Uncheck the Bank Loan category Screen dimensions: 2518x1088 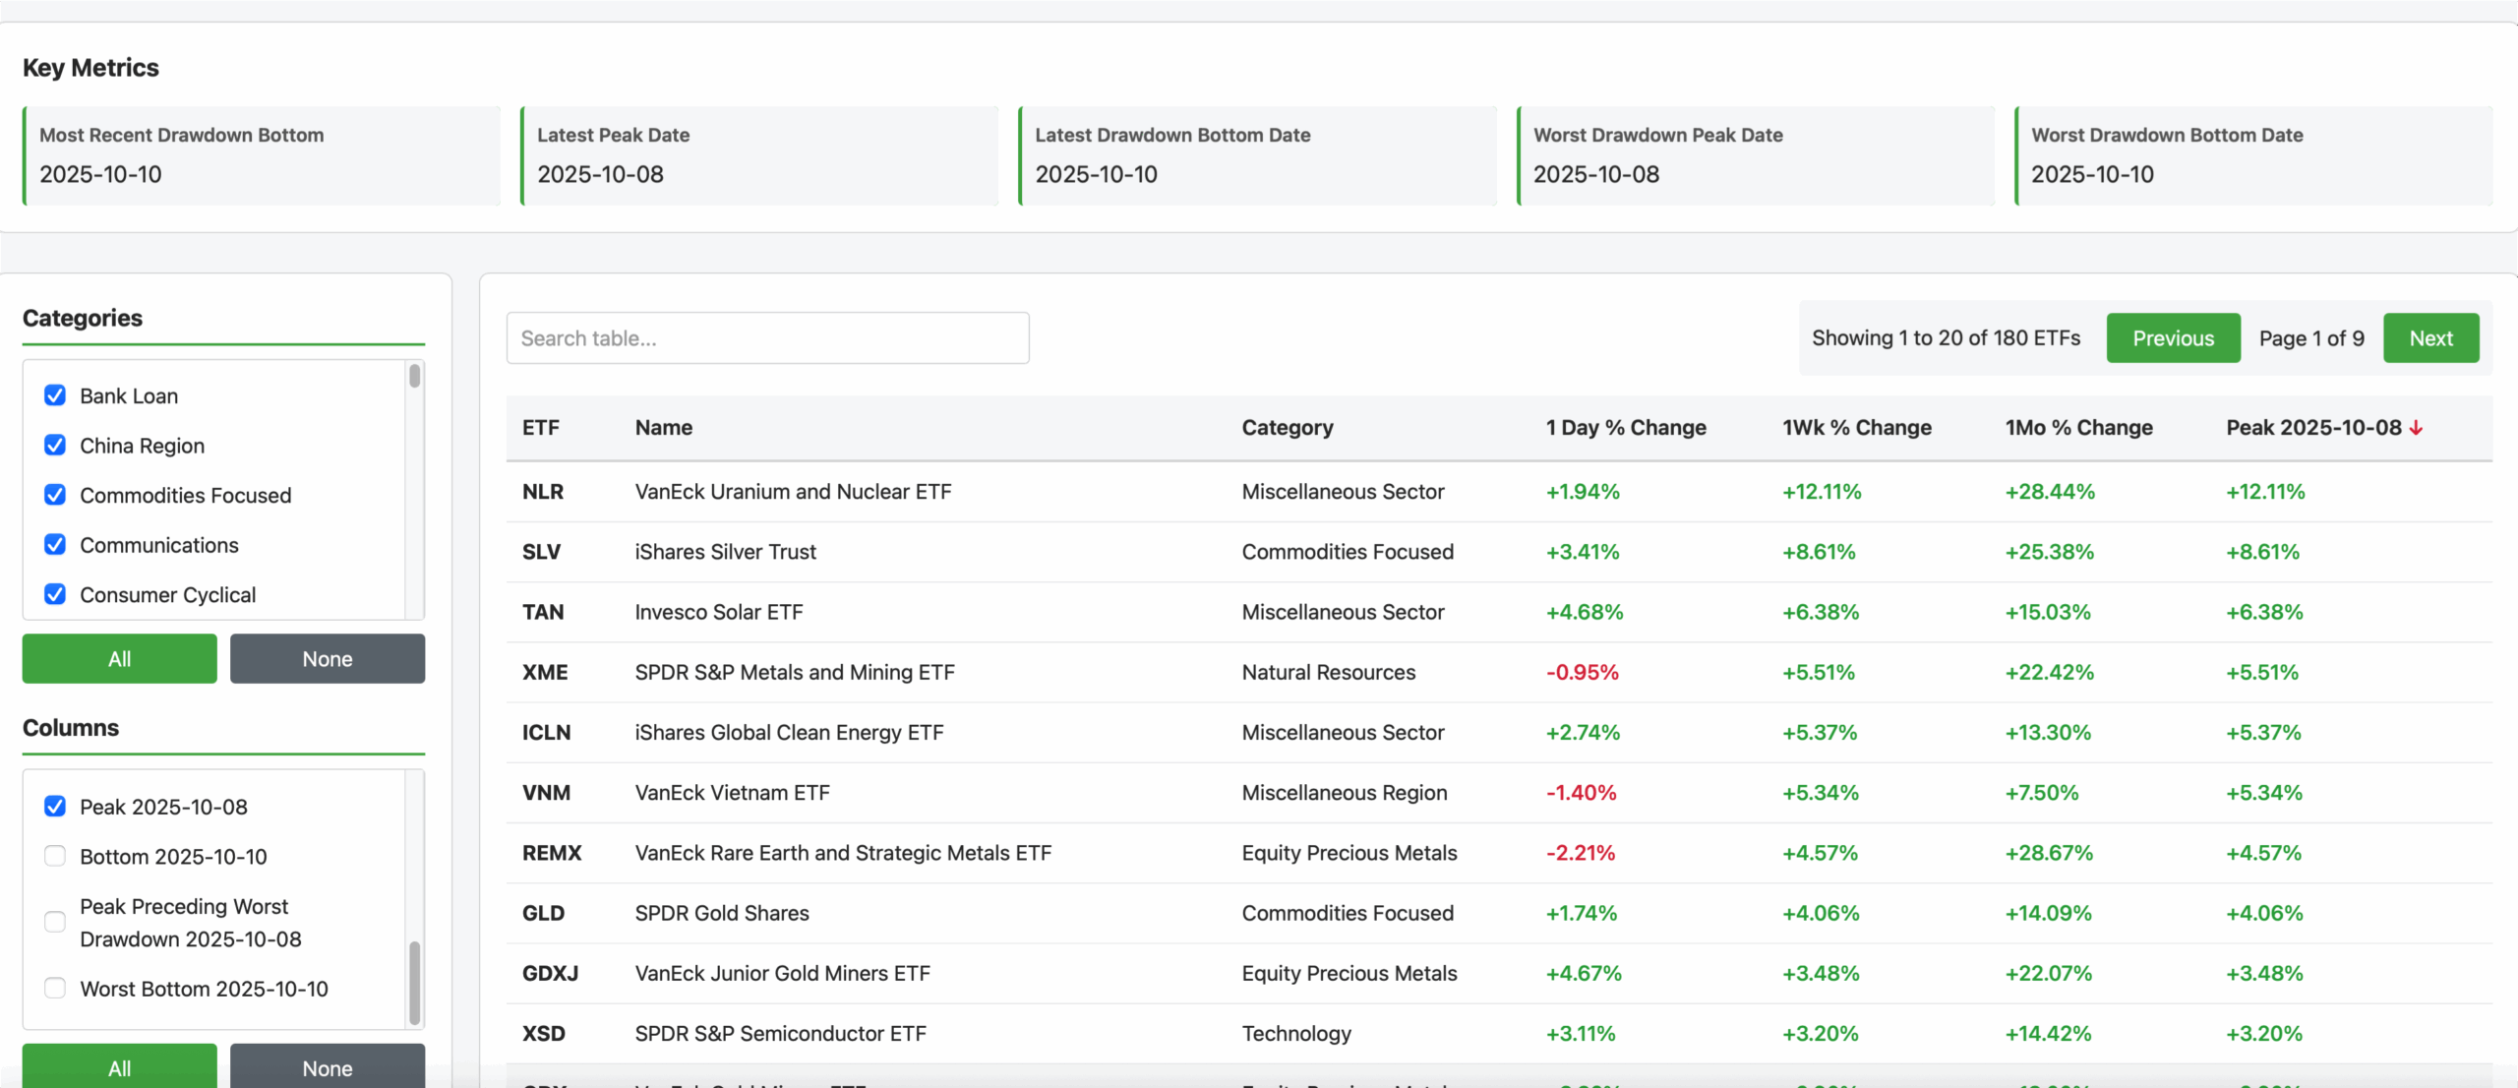tap(55, 395)
